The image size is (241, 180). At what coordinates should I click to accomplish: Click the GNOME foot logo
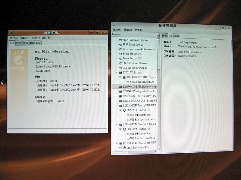[19, 58]
